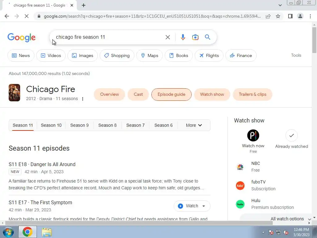Open Chrome from the taskbar

tap(28, 232)
